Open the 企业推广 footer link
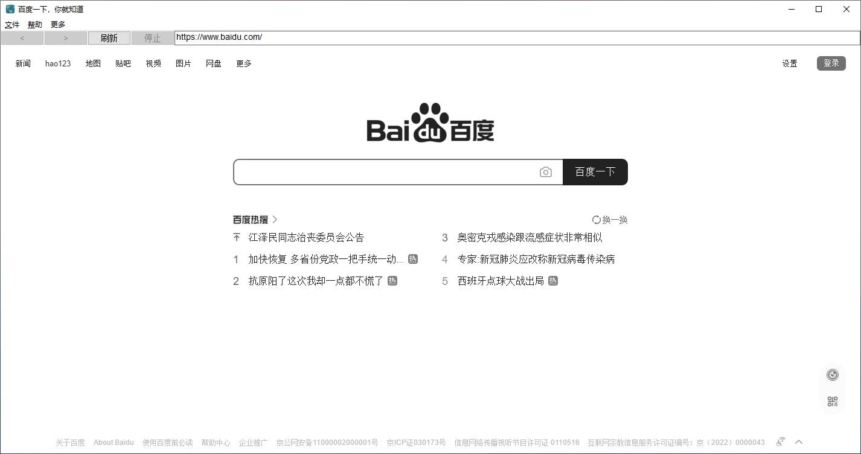Image resolution: width=861 pixels, height=454 pixels. [253, 443]
